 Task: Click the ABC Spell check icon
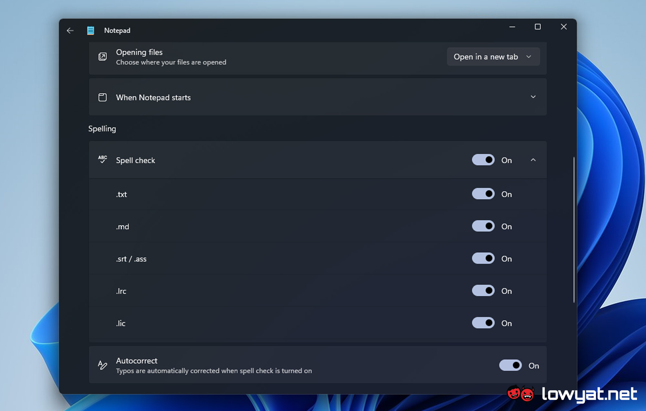(x=102, y=159)
